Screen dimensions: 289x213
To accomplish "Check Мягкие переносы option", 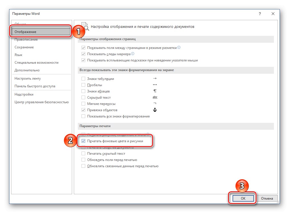I will (x=83, y=104).
